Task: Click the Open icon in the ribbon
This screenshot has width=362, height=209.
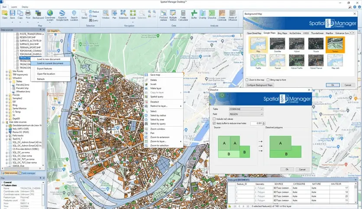Action: point(5,13)
